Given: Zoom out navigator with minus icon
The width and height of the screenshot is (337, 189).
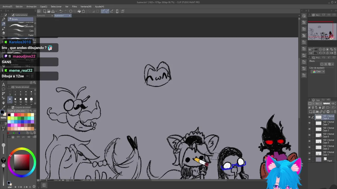Looking at the screenshot, I should pyautogui.click(x=320, y=49).
